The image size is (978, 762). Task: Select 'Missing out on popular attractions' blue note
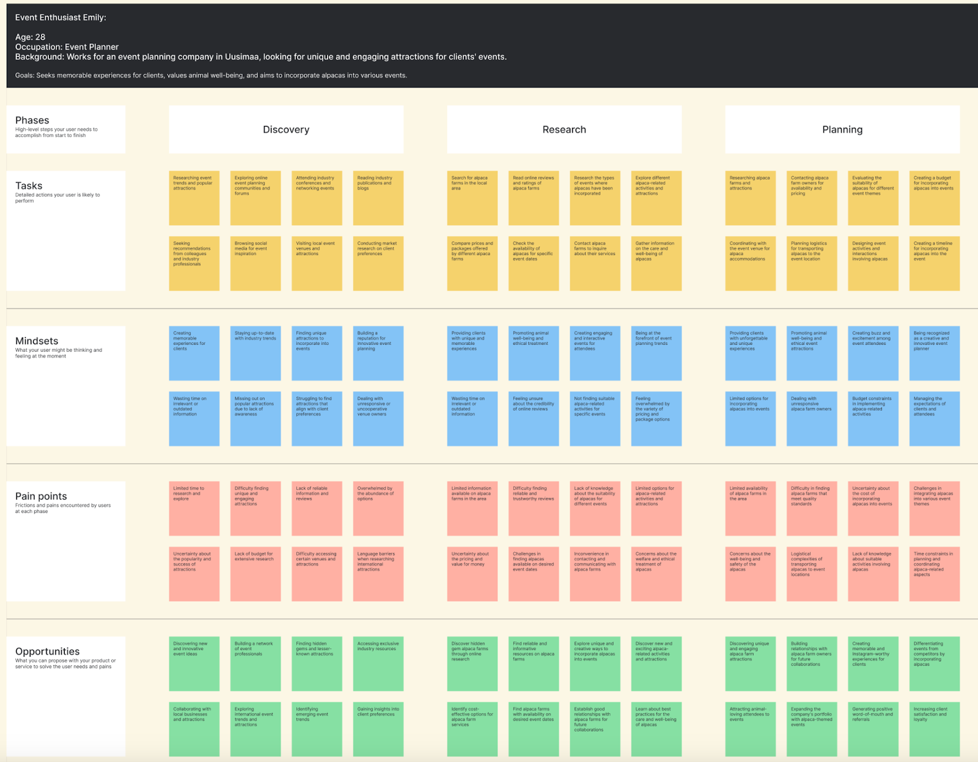[x=256, y=418]
